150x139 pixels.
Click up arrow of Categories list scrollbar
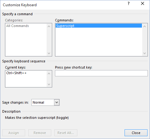click(x=49, y=26)
